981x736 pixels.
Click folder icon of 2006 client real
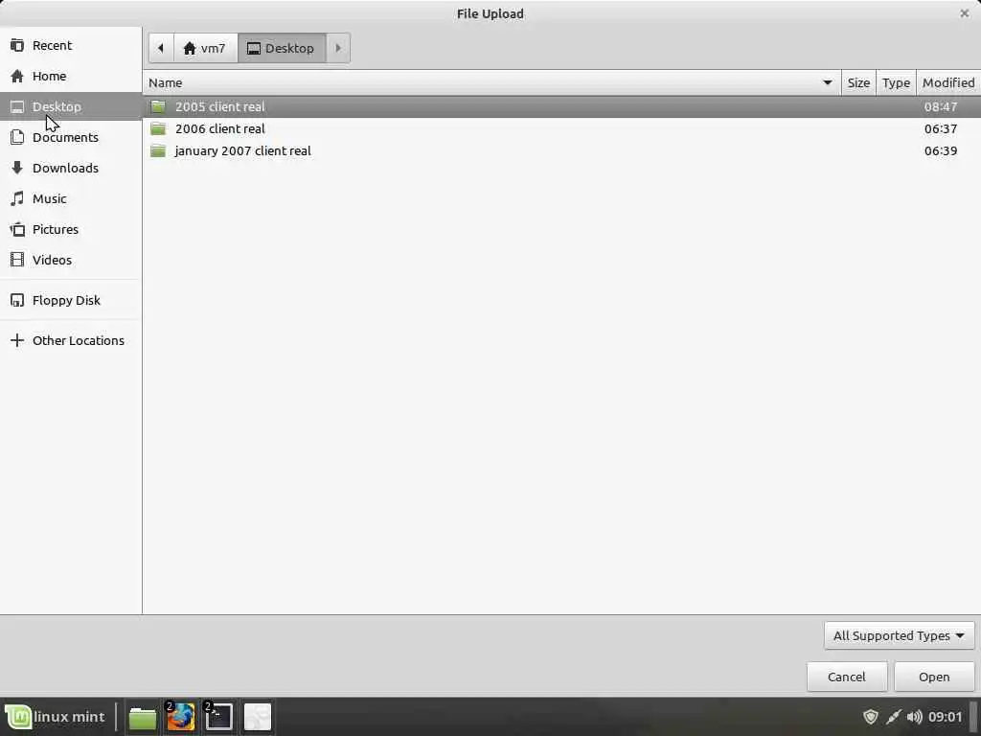tap(158, 129)
